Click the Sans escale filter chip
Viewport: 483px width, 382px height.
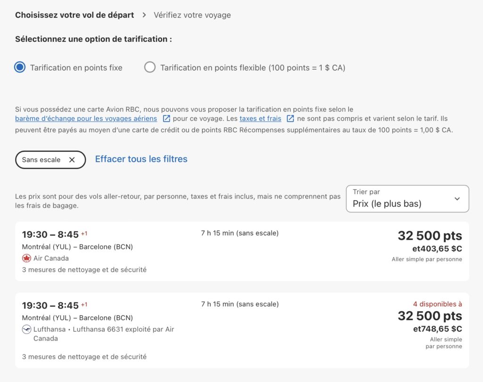pyautogui.click(x=42, y=160)
